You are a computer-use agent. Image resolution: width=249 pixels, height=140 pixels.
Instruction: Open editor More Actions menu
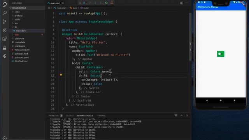click(187, 3)
